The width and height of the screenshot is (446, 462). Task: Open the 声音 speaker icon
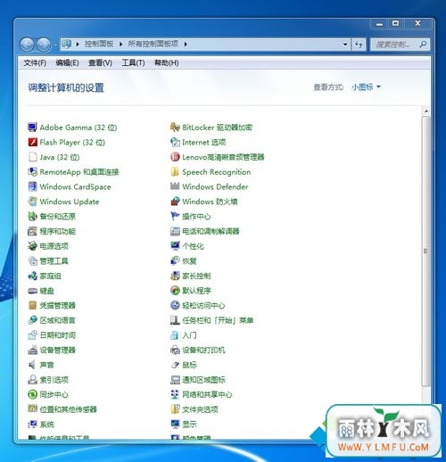[x=32, y=365]
